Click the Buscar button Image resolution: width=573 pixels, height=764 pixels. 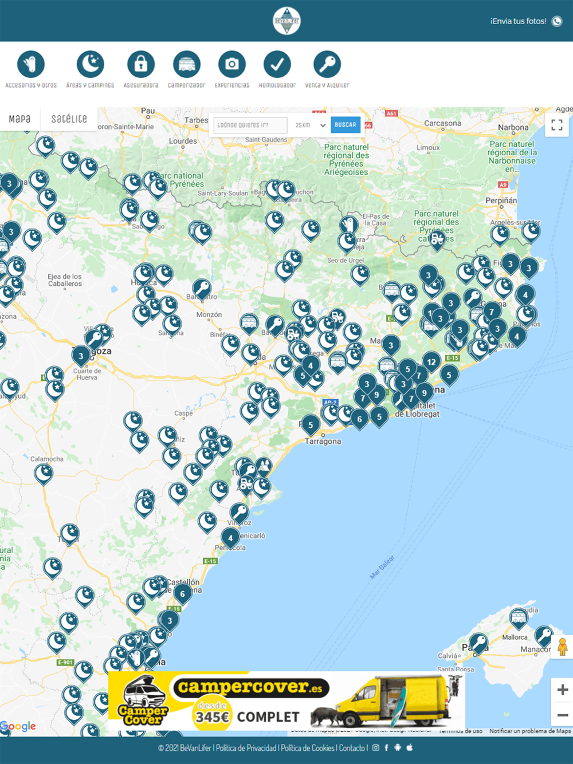click(x=346, y=125)
